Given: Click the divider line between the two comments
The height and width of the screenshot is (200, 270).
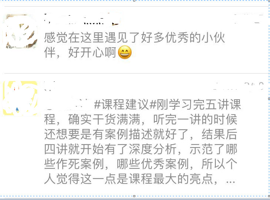Looking at the screenshot, I should point(136,73).
